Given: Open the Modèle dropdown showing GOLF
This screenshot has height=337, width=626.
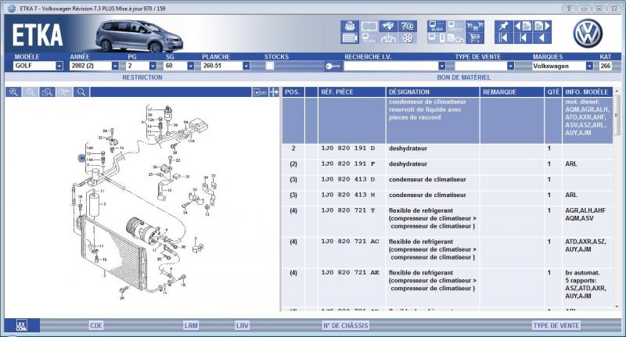Looking at the screenshot, I should click(38, 66).
